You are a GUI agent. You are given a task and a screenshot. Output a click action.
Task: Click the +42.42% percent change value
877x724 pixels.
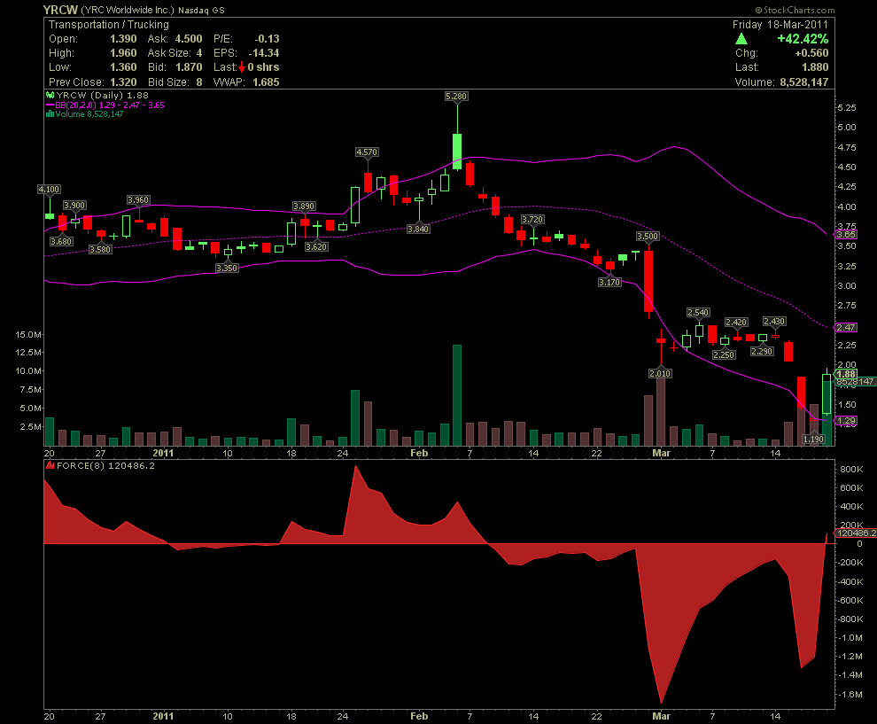point(803,39)
